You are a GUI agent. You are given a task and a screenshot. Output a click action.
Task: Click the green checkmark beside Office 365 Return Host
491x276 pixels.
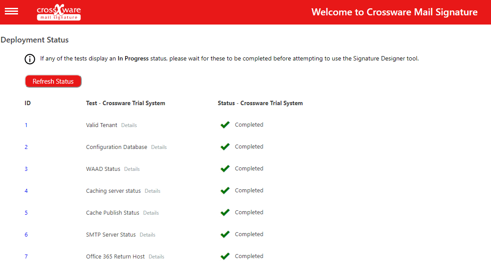(225, 256)
